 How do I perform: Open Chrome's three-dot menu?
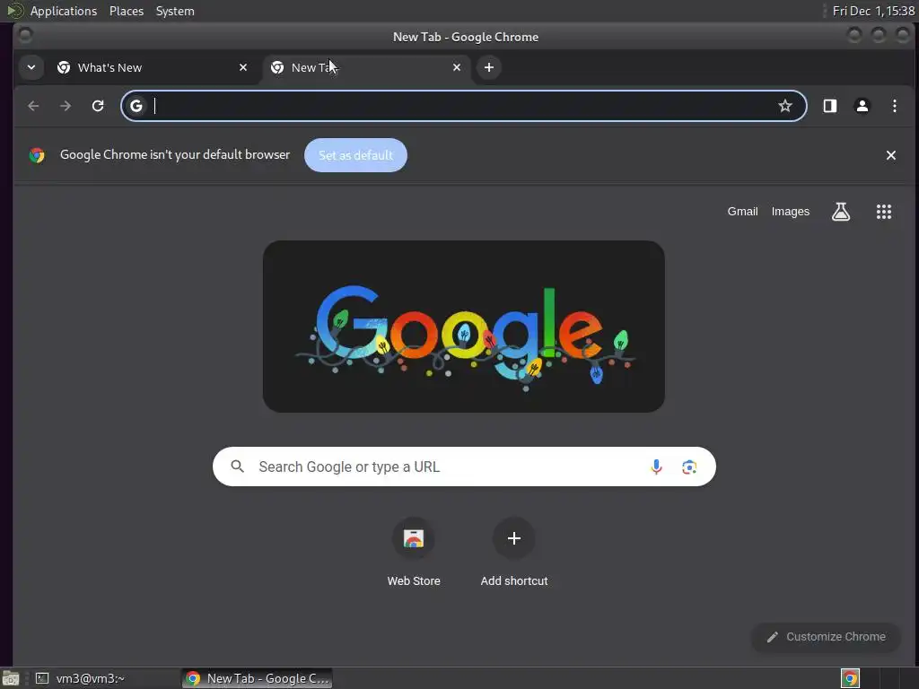pos(895,106)
